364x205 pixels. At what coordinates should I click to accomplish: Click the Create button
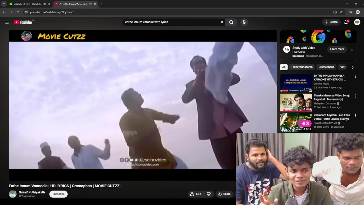point(331,22)
